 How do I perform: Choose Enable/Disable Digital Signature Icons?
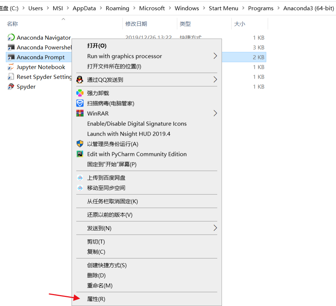point(147,124)
